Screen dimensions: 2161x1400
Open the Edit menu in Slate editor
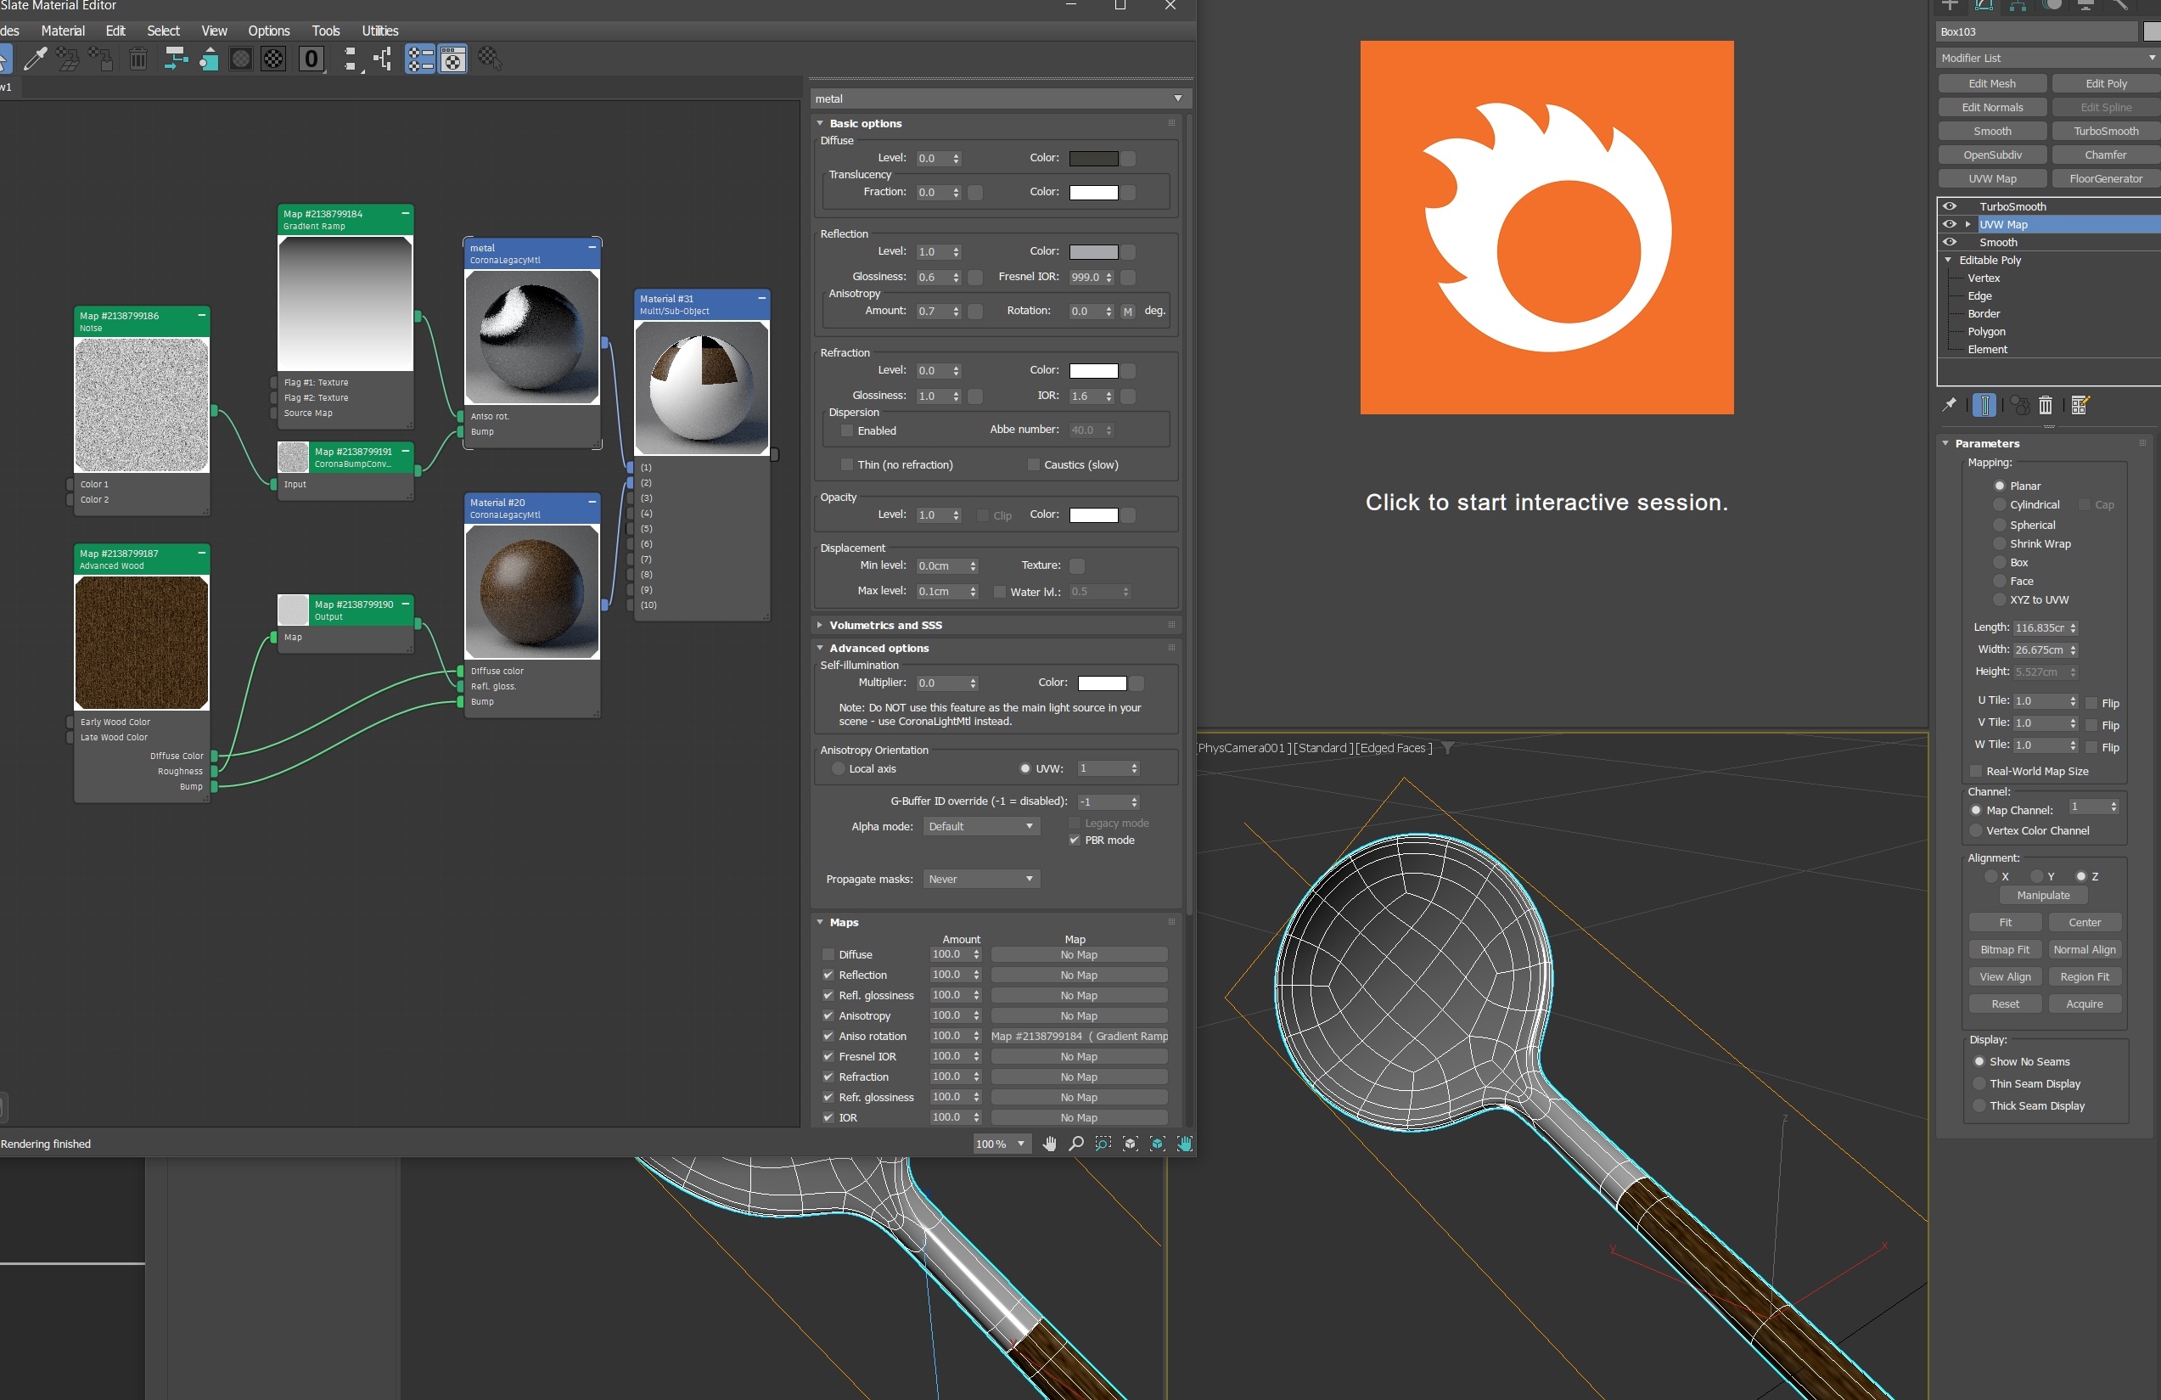(115, 31)
